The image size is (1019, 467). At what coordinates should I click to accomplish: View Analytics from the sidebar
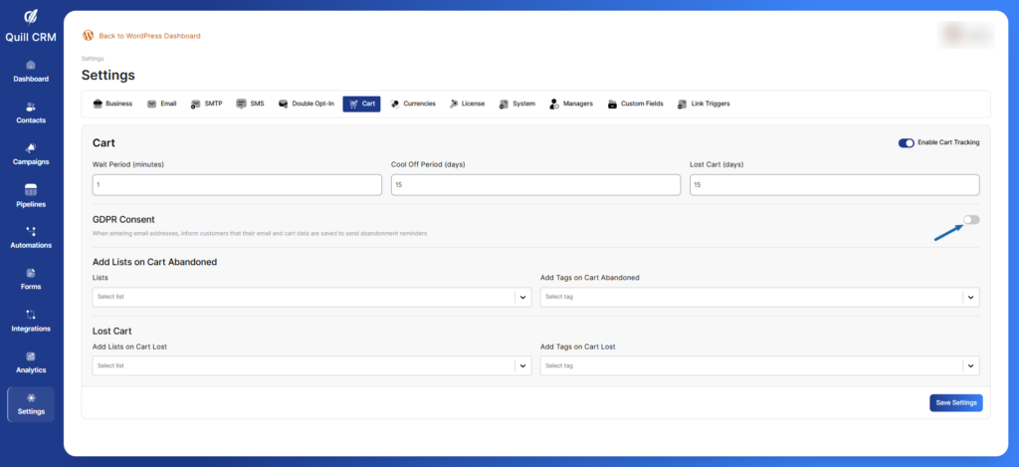coord(30,356)
